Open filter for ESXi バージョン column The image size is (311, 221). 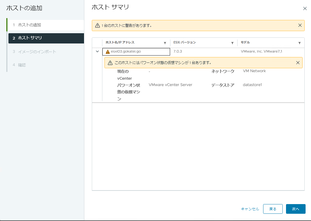pyautogui.click(x=232, y=43)
